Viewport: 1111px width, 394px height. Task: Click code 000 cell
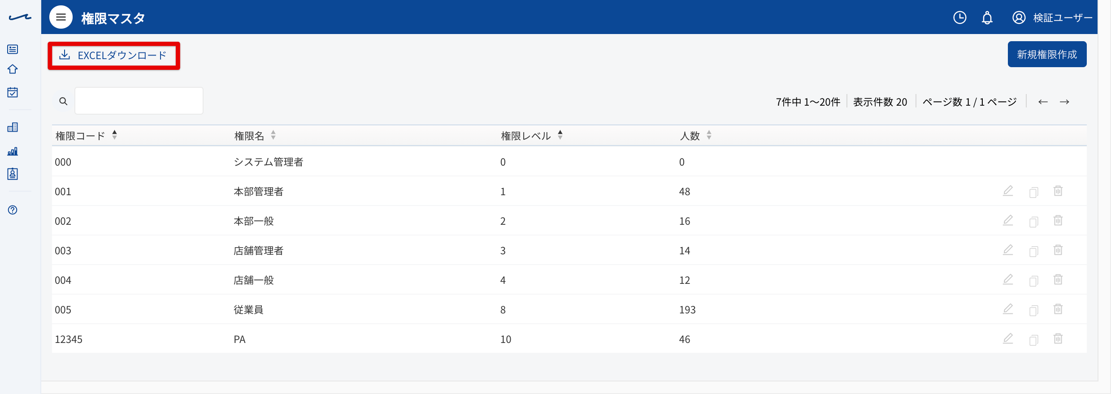(63, 162)
